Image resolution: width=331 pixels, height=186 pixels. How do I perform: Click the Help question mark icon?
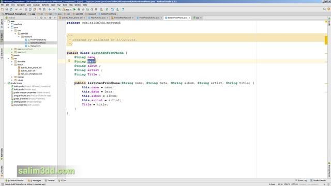click(x=123, y=9)
